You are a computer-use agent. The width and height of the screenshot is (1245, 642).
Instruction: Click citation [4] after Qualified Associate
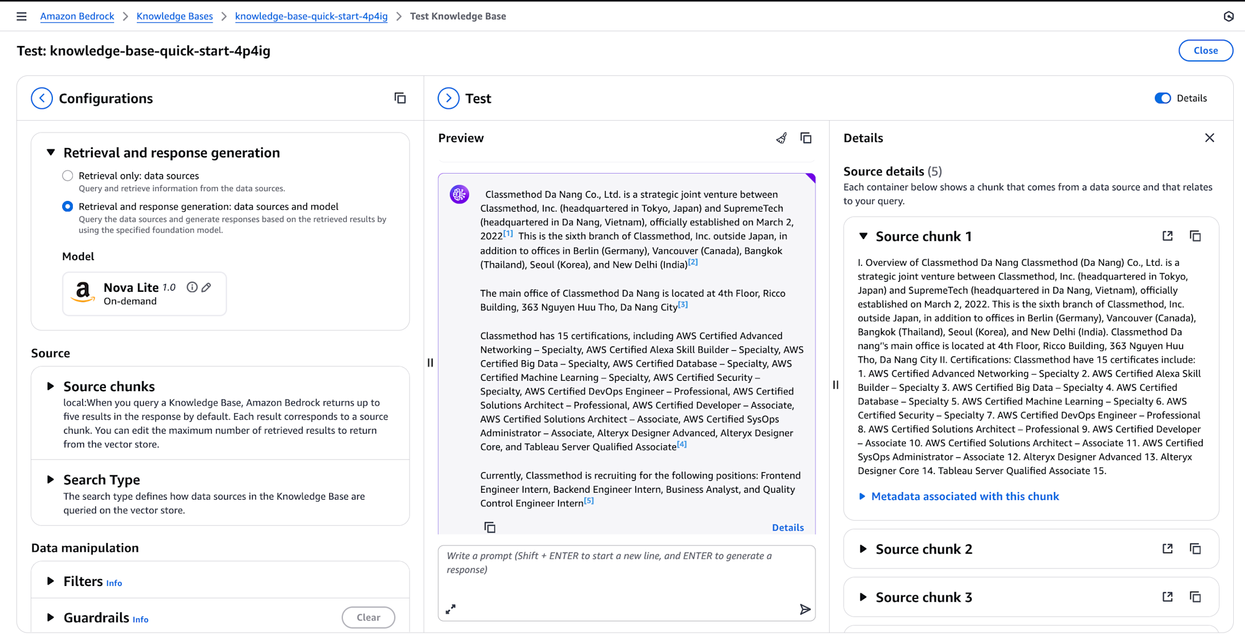pyautogui.click(x=682, y=444)
